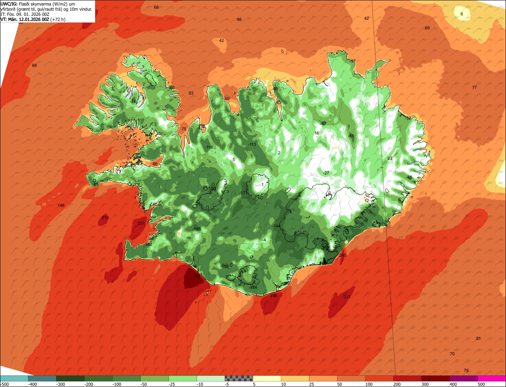The image size is (506, 387).
Task: Click the value 57 on the northeast peninsula
Action: pyautogui.click(x=353, y=61)
